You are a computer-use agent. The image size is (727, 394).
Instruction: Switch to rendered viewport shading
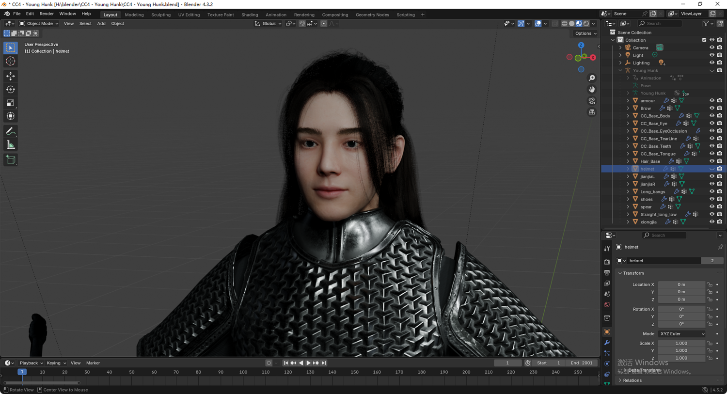[x=586, y=23]
